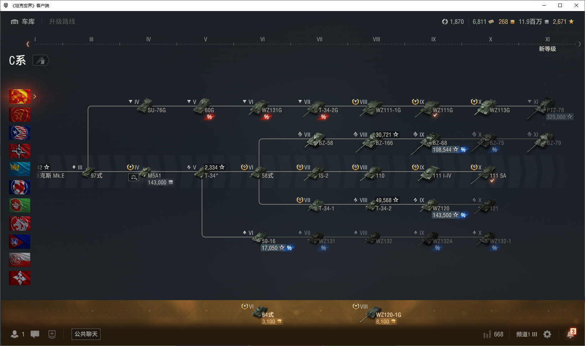The height and width of the screenshot is (346, 585).
Task: Click the left tier scroll chevron
Action: [x=28, y=44]
